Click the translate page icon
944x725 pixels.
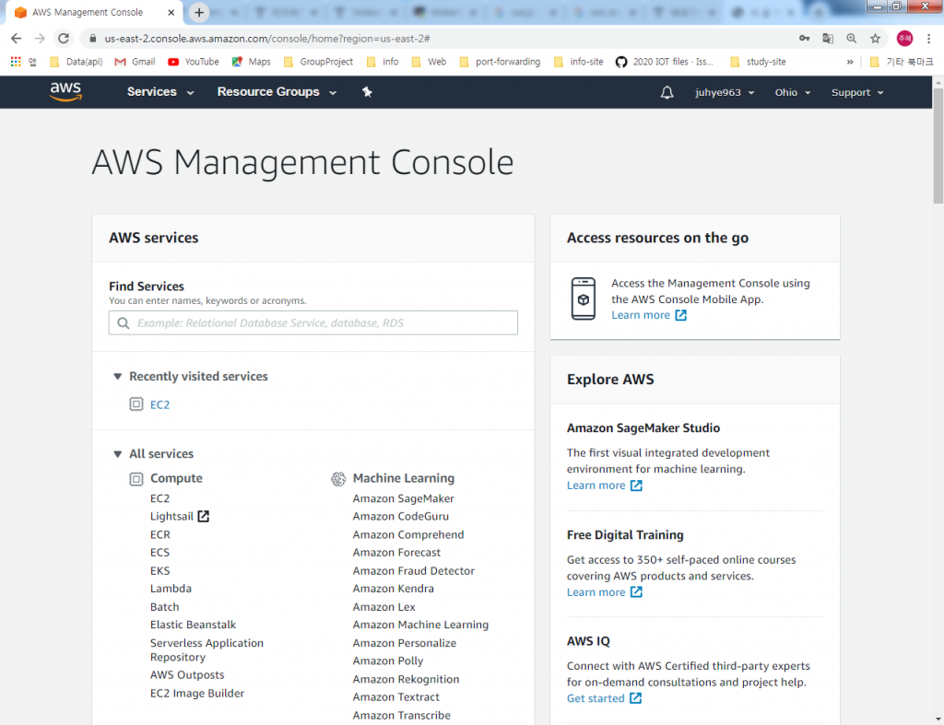pyautogui.click(x=828, y=39)
